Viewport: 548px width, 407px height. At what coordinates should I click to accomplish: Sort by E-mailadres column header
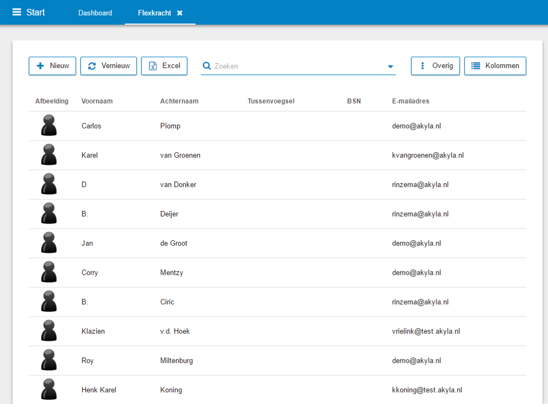411,101
